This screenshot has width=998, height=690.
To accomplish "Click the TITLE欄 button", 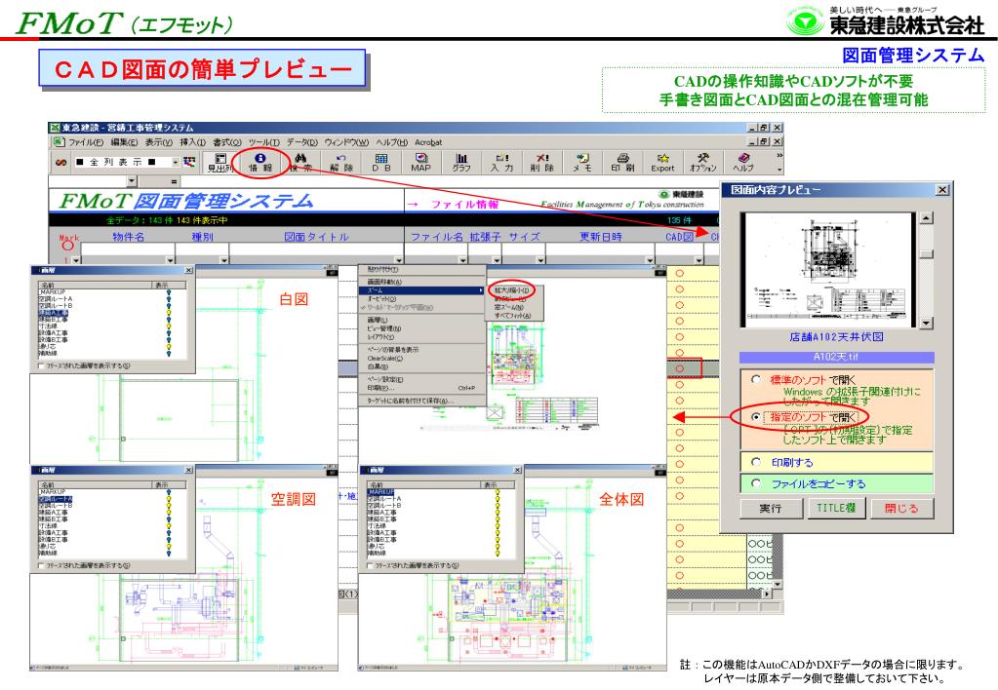I will [x=836, y=508].
